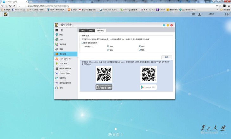Switch to the Receive (接收) tab

(91, 31)
